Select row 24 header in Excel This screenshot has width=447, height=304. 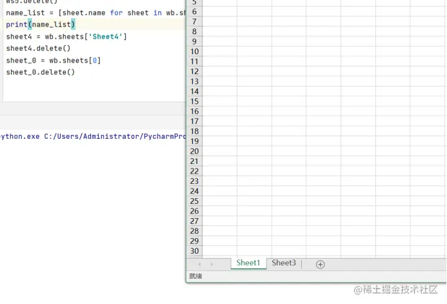pos(194,191)
